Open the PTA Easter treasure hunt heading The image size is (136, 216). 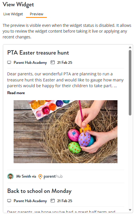(38, 53)
